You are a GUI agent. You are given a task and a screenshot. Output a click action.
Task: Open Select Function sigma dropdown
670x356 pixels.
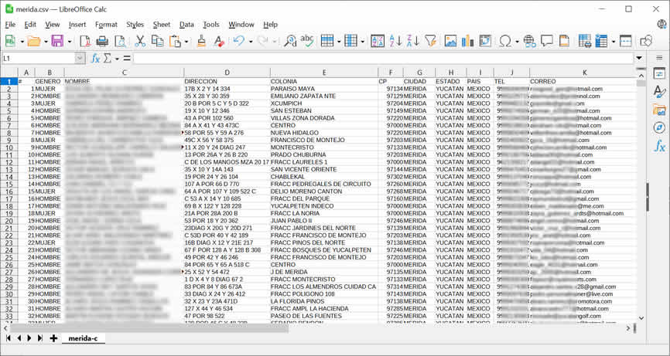click(117, 59)
